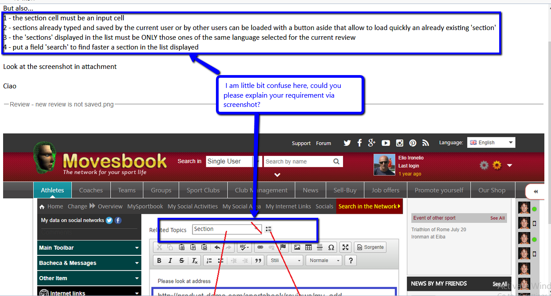Open the Job offers tab
Image resolution: width=551 pixels, height=296 pixels.
385,190
